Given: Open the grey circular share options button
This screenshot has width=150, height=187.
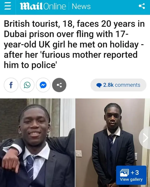Looking at the screenshot, I should pos(59,85).
